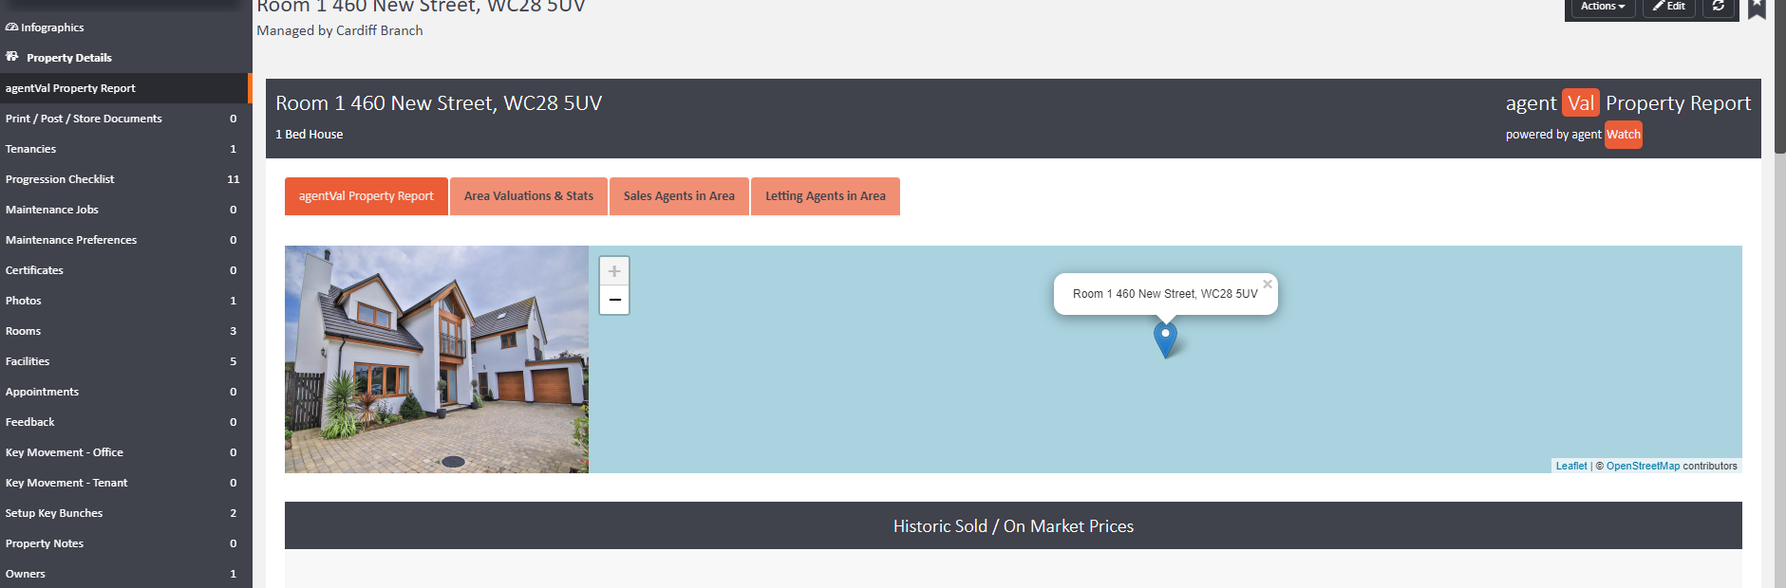The width and height of the screenshot is (1786, 588).
Task: Open the Actions dropdown menu
Action: click(1602, 7)
